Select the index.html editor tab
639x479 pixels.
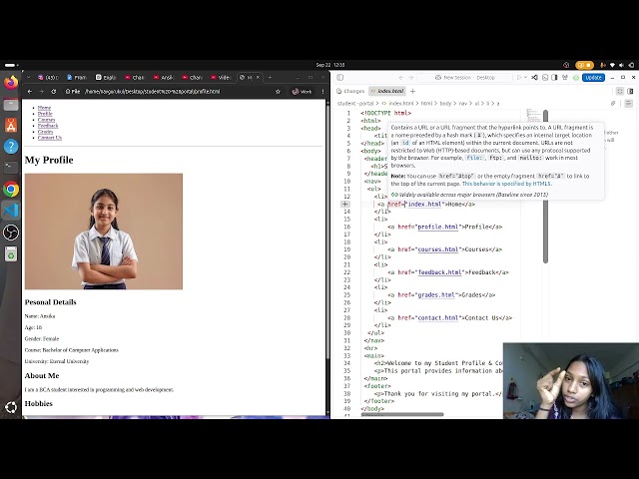click(387, 91)
